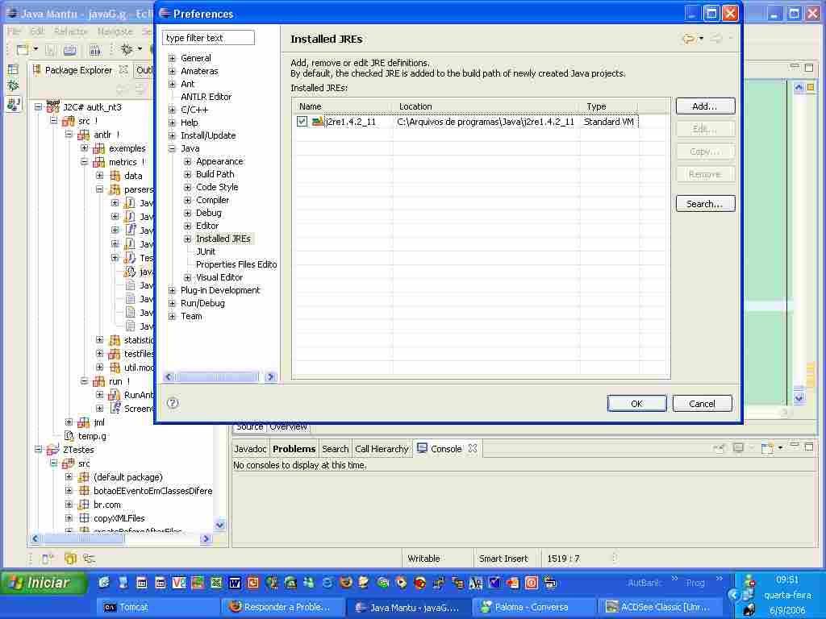Click the type filter text field
The height and width of the screenshot is (619, 826).
pos(208,38)
